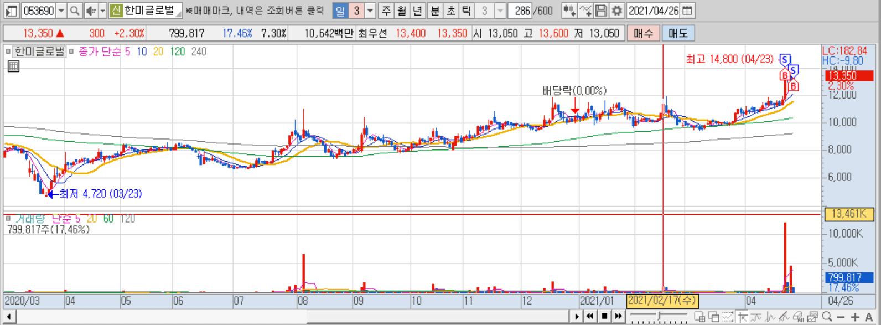Image resolution: width=881 pixels, height=325 pixels.
Task: Click the horizontal line drawing tool icon
Action: tap(756, 317)
